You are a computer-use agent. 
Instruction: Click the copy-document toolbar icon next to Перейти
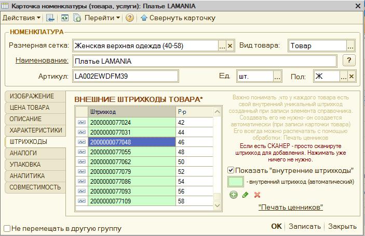(77, 18)
